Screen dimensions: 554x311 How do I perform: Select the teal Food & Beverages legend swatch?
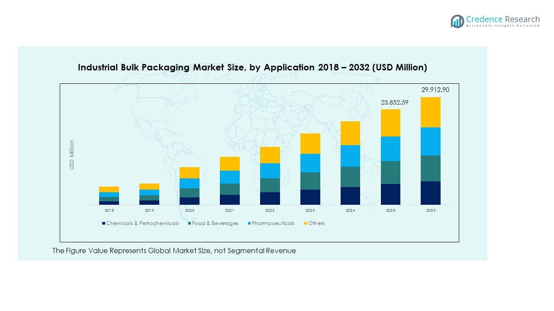point(190,223)
